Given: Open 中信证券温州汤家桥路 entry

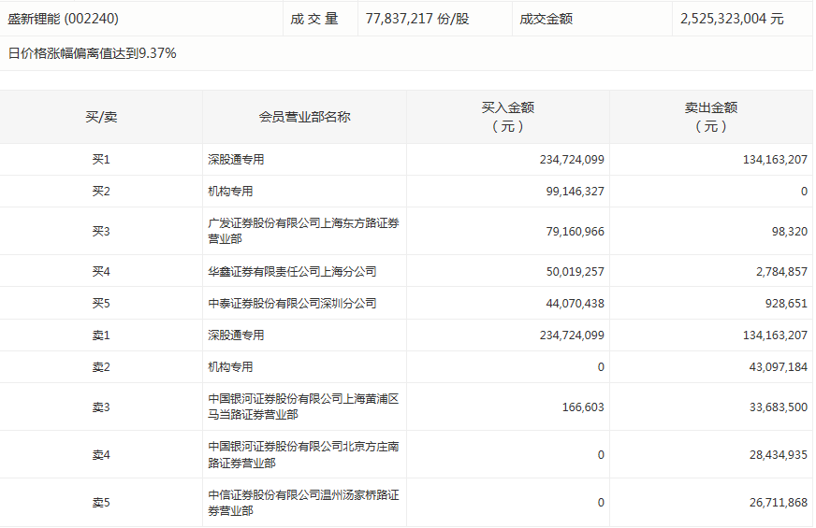Looking at the screenshot, I should 303,502.
